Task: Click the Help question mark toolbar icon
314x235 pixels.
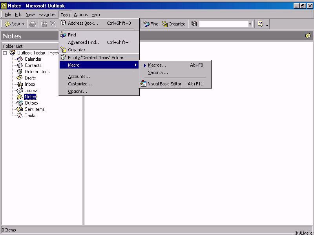Action: point(260,24)
